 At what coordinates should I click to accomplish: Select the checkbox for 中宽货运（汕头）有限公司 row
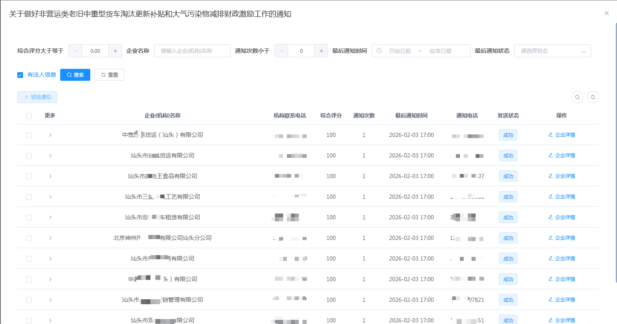click(29, 135)
